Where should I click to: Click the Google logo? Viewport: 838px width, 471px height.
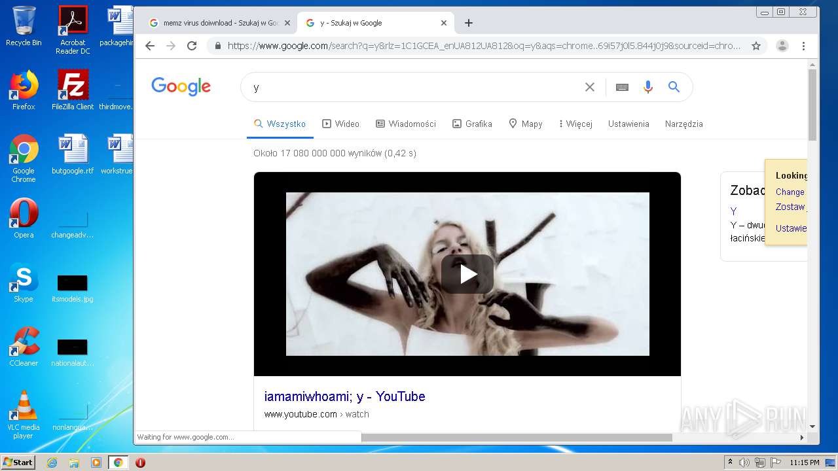click(x=181, y=86)
